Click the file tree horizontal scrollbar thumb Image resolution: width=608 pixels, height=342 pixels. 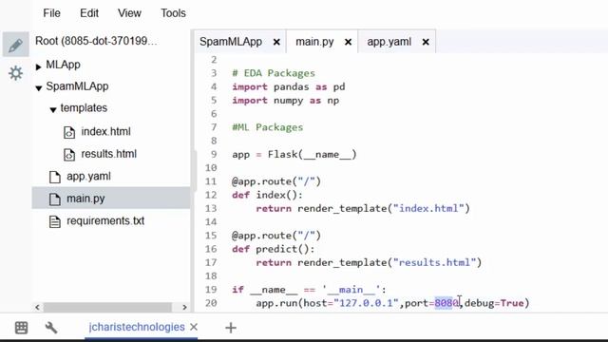107,307
